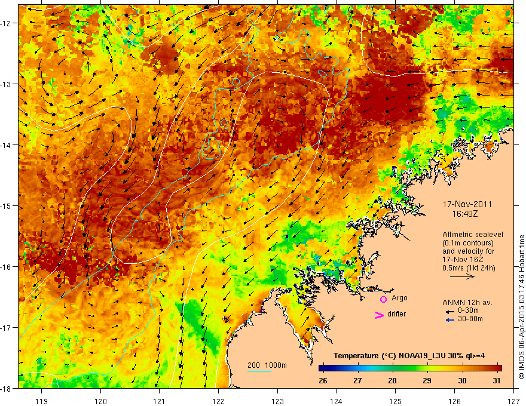Click longitude axis label 124
The image size is (526, 406).
pos(337,401)
